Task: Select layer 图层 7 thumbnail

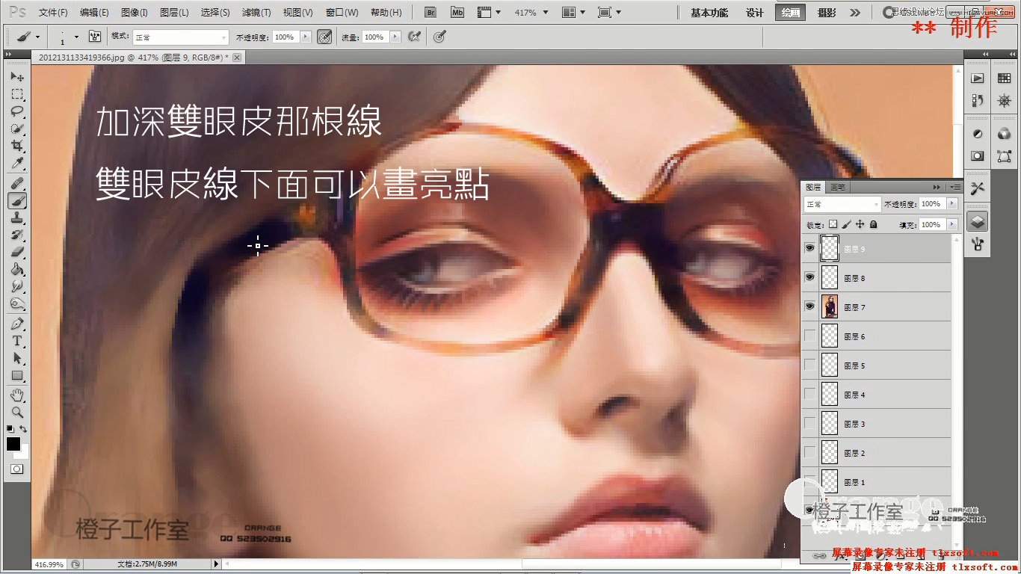Action: tap(830, 307)
